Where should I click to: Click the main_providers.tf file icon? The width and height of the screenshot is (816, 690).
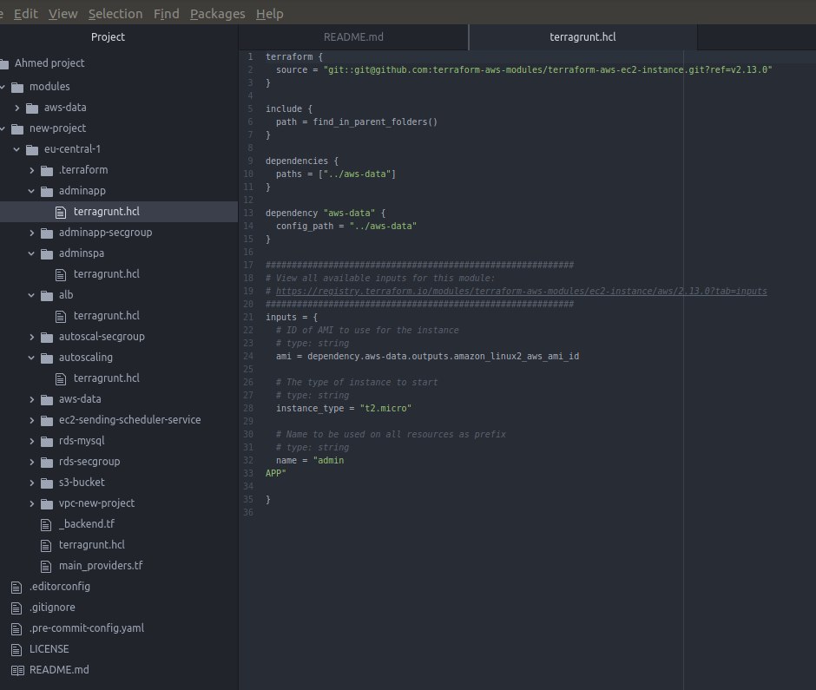pos(46,566)
